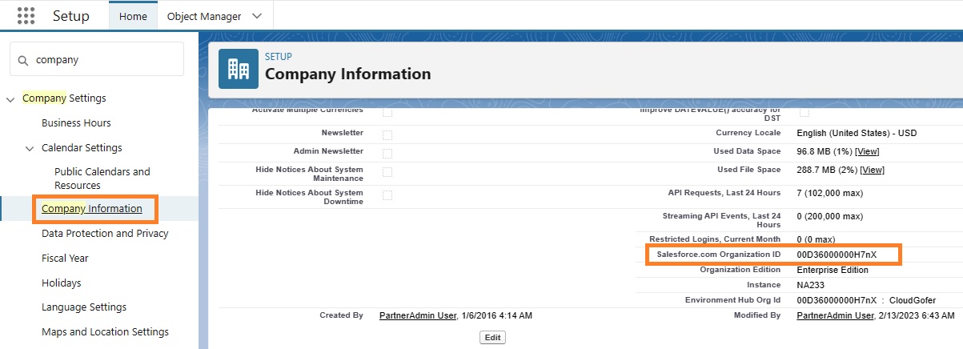
Task: Click the Edit button
Action: click(x=492, y=338)
